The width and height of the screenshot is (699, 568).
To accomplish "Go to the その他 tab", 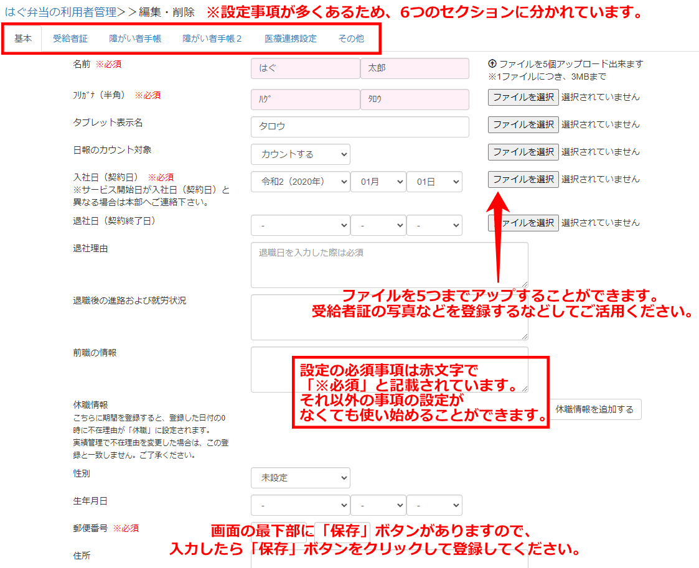I will point(351,39).
